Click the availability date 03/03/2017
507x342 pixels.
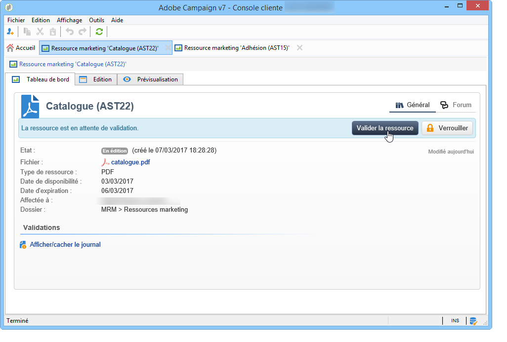click(118, 182)
